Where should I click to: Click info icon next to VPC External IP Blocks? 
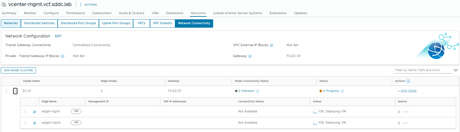click(271, 45)
